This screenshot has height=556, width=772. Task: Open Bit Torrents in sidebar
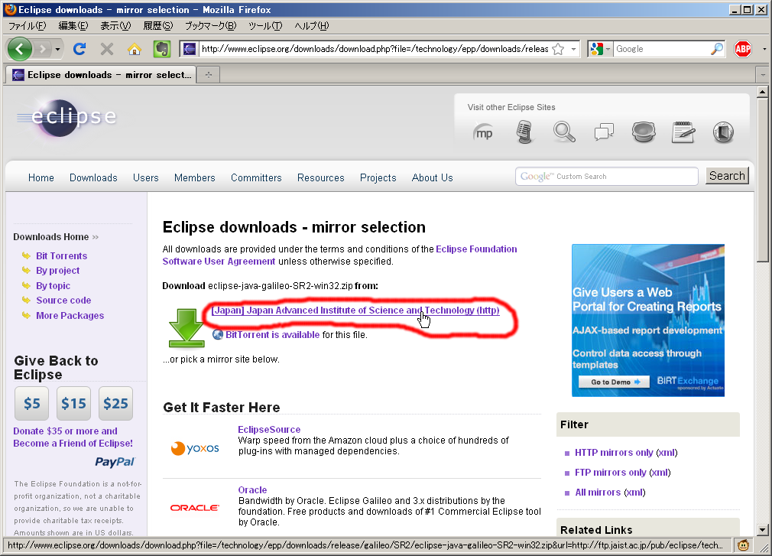coord(62,255)
